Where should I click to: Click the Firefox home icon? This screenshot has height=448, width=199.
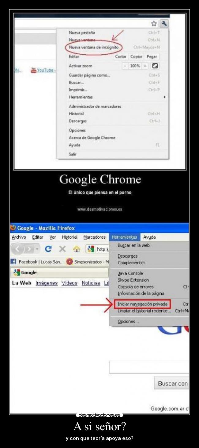click(77, 249)
